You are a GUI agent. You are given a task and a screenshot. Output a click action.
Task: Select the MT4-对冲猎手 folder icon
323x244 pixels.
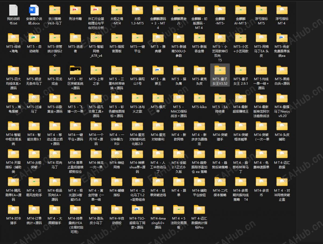pyautogui.click(x=13, y=209)
